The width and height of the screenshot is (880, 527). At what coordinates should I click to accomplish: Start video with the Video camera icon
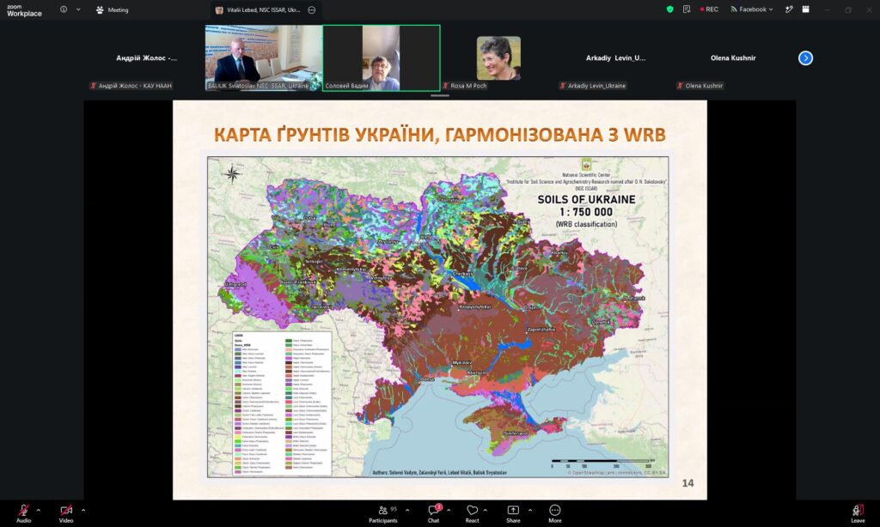point(66,510)
